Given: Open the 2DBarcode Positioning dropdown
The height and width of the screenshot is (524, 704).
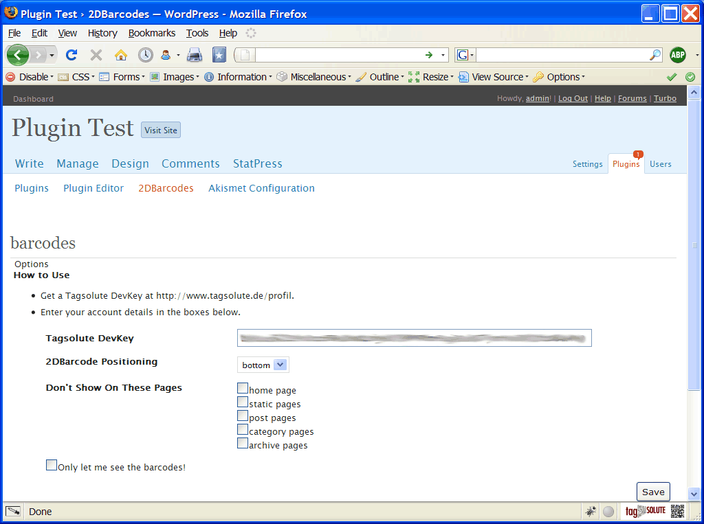Looking at the screenshot, I should [263, 365].
